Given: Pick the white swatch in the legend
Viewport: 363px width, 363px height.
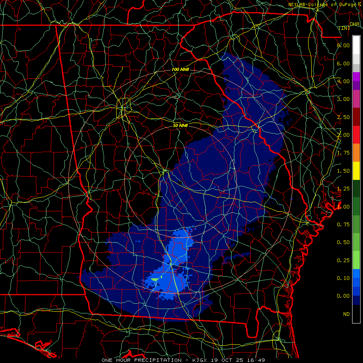Looking at the screenshot, I should tap(356, 45).
